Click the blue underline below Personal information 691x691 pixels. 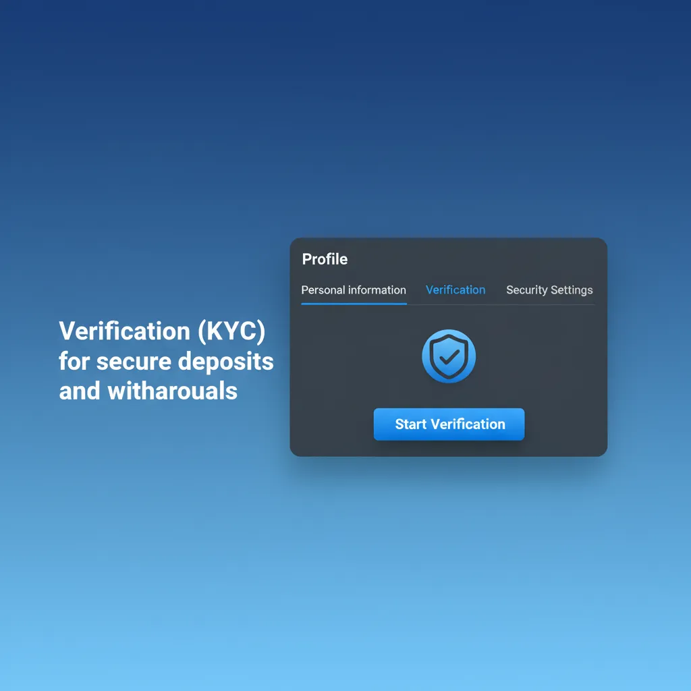[x=354, y=304]
